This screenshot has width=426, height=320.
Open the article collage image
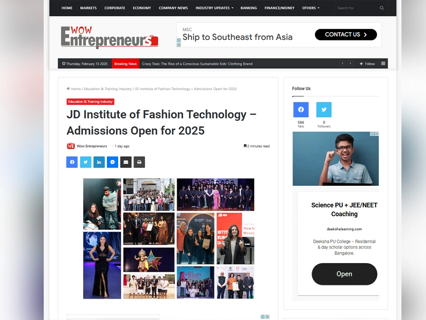coord(169,239)
